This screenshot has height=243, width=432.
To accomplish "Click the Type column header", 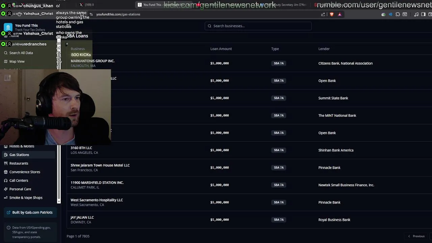I will (275, 49).
